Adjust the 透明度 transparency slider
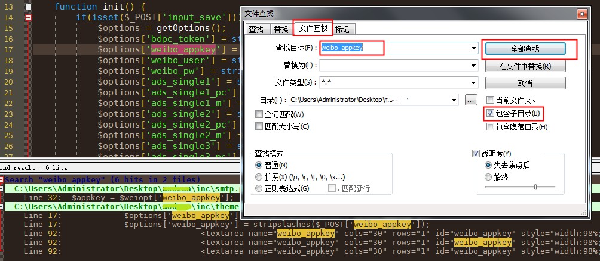The image size is (600, 261). pos(535,187)
